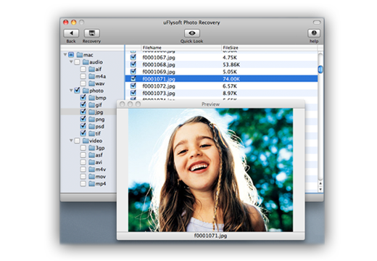The height and width of the screenshot is (261, 377).
Task: Click the 53.86K file size cell
Action: [231, 65]
